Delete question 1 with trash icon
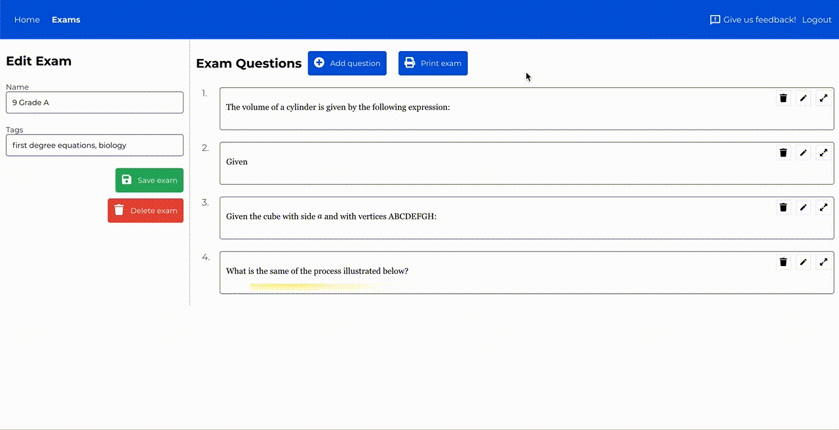This screenshot has width=839, height=430. point(783,98)
